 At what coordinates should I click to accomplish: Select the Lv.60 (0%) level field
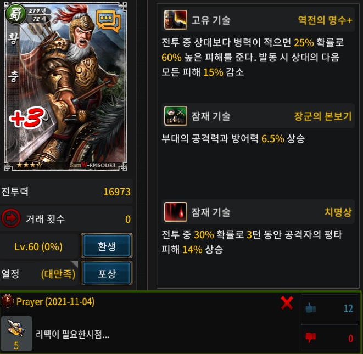38,246
